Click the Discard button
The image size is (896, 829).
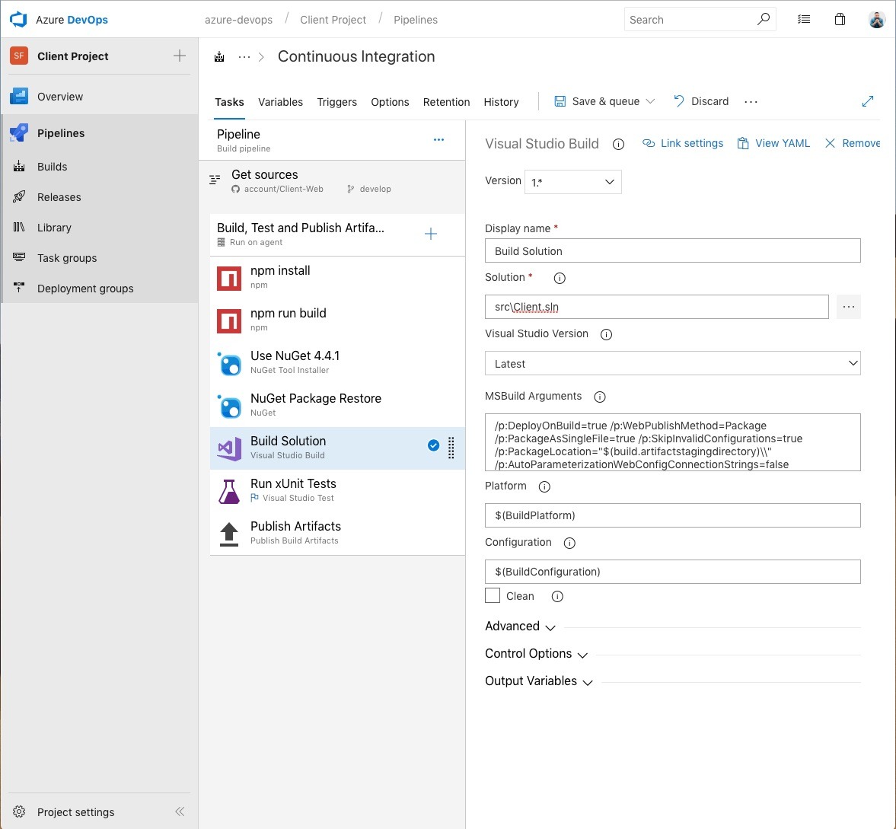pyautogui.click(x=701, y=101)
